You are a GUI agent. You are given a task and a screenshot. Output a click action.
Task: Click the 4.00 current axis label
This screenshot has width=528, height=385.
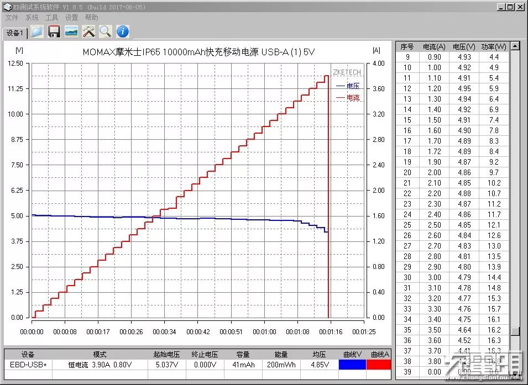(x=379, y=64)
